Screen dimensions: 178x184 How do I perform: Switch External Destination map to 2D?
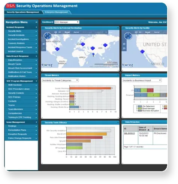[56, 32]
